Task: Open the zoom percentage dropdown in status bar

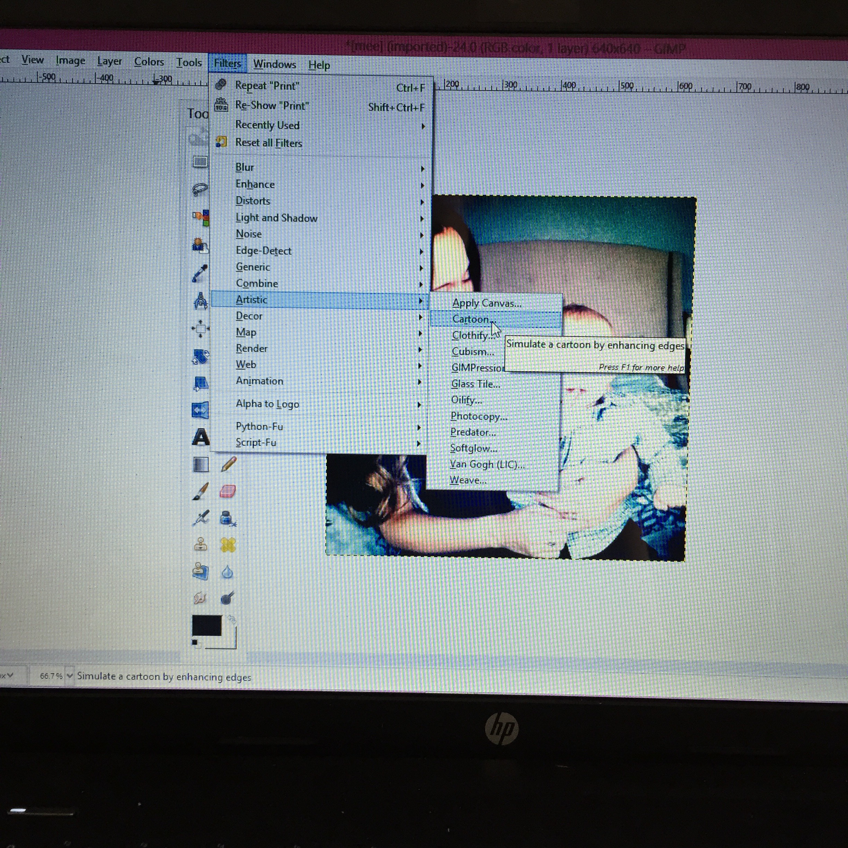Action: pos(69,676)
